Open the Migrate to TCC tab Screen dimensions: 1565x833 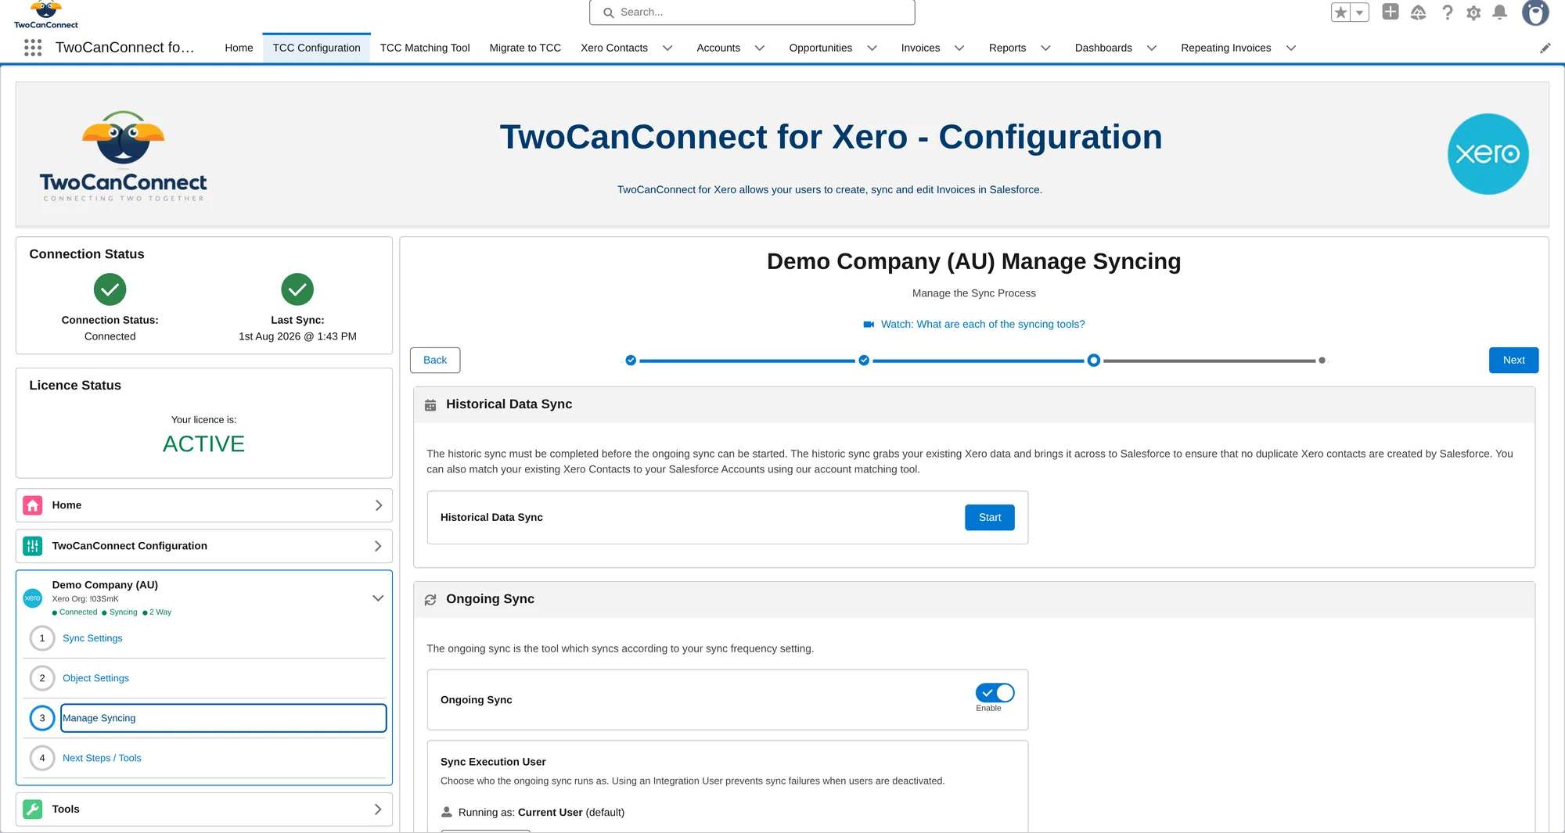pos(525,48)
